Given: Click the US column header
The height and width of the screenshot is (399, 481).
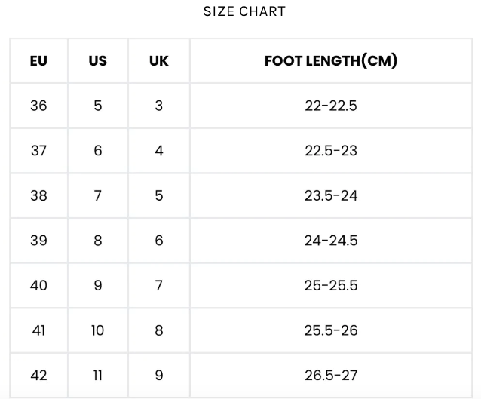Looking at the screenshot, I should 98,61.
